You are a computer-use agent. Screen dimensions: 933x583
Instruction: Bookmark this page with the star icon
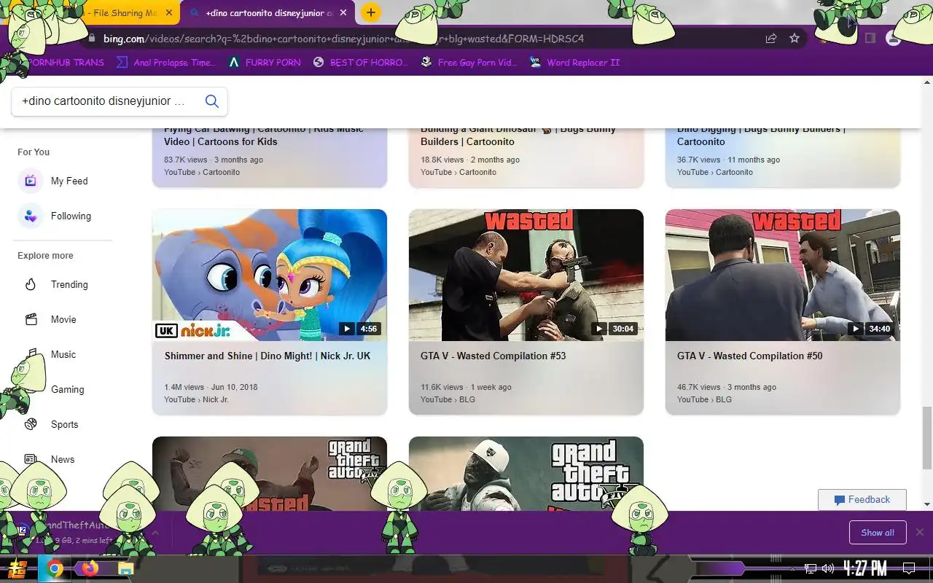click(795, 39)
